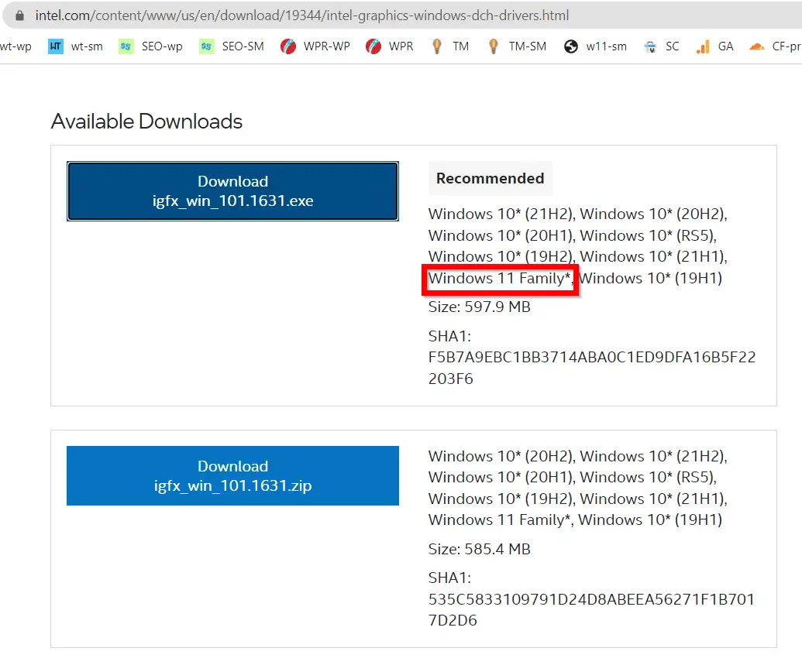The width and height of the screenshot is (802, 672).
Task: Download igfx_win_101.1631.zip
Action: 232,476
